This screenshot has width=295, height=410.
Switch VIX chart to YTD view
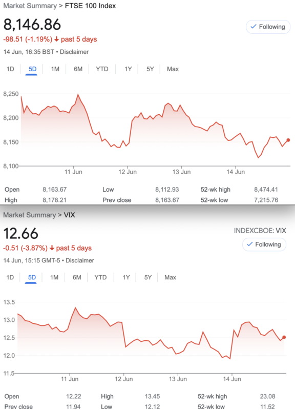[100, 277]
